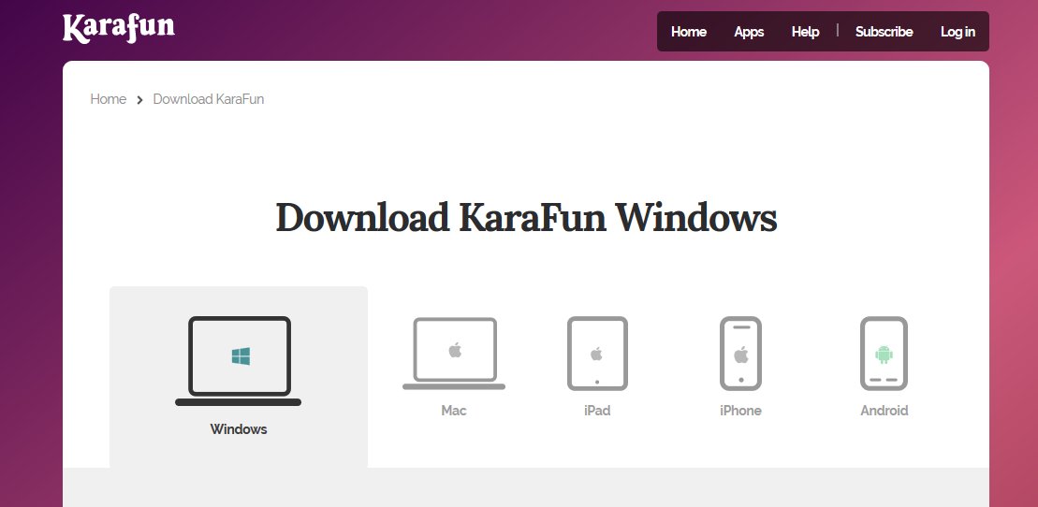Click the Android label text

coord(884,411)
